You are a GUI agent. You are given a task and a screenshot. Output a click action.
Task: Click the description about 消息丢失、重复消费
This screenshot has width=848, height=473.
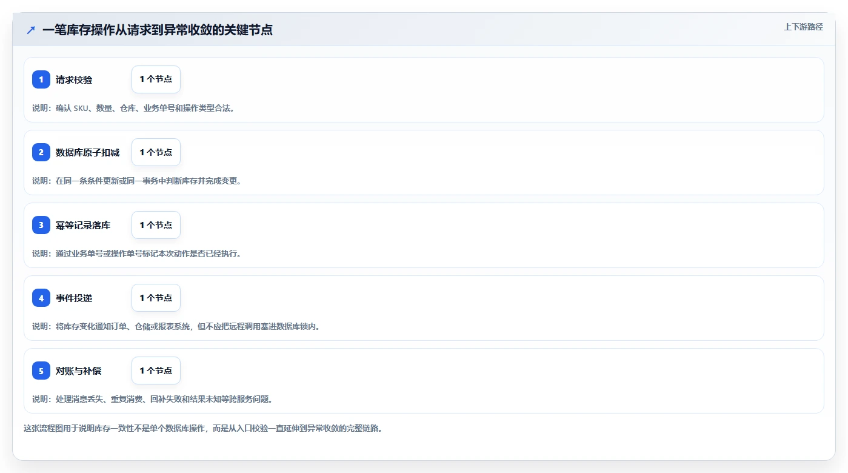click(x=152, y=399)
